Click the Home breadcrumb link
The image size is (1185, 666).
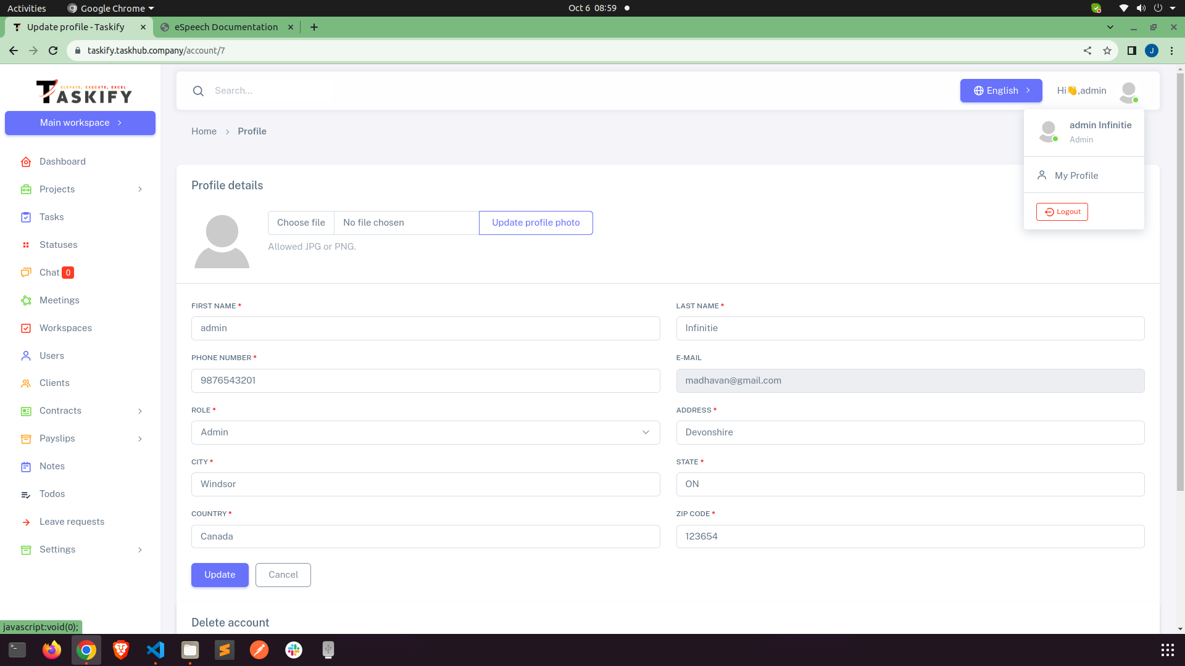coord(204,131)
